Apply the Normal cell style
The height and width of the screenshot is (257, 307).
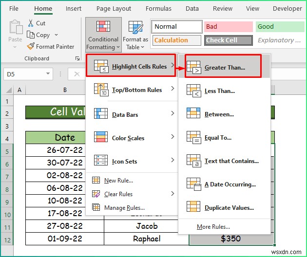[177, 27]
